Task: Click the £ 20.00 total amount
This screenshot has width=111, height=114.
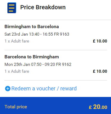Action: pos(98,107)
